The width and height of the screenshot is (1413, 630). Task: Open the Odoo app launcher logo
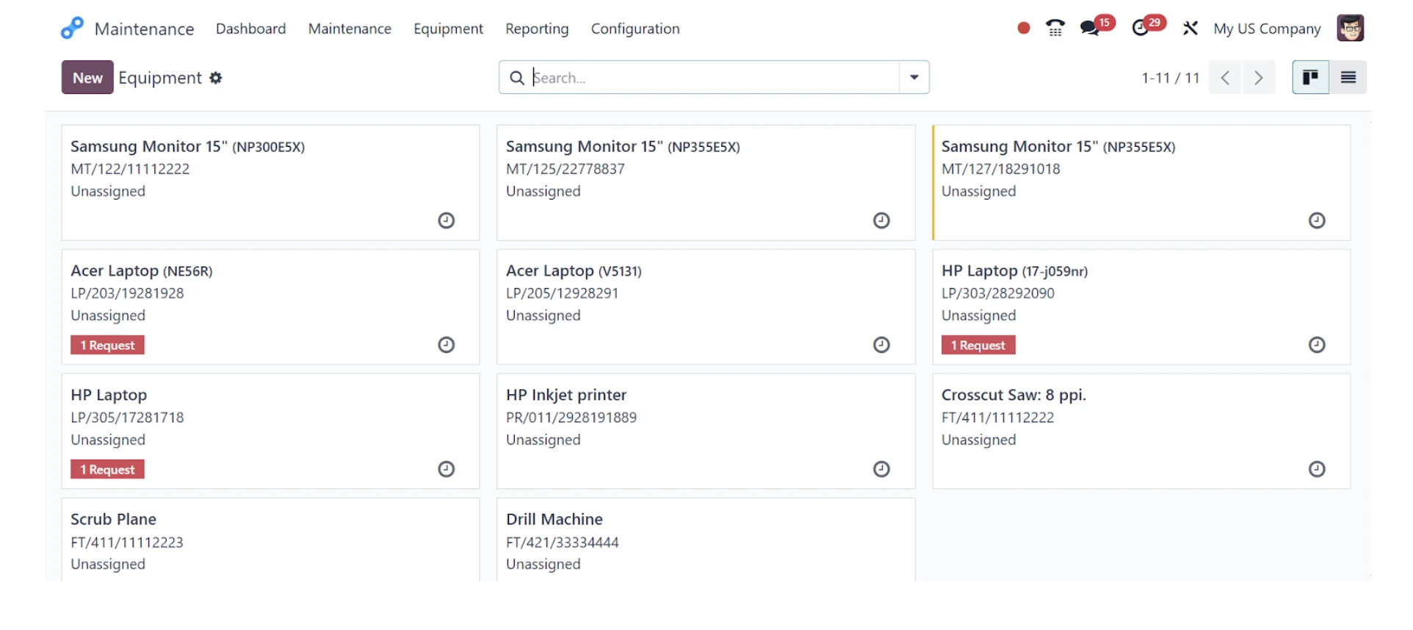coord(72,28)
